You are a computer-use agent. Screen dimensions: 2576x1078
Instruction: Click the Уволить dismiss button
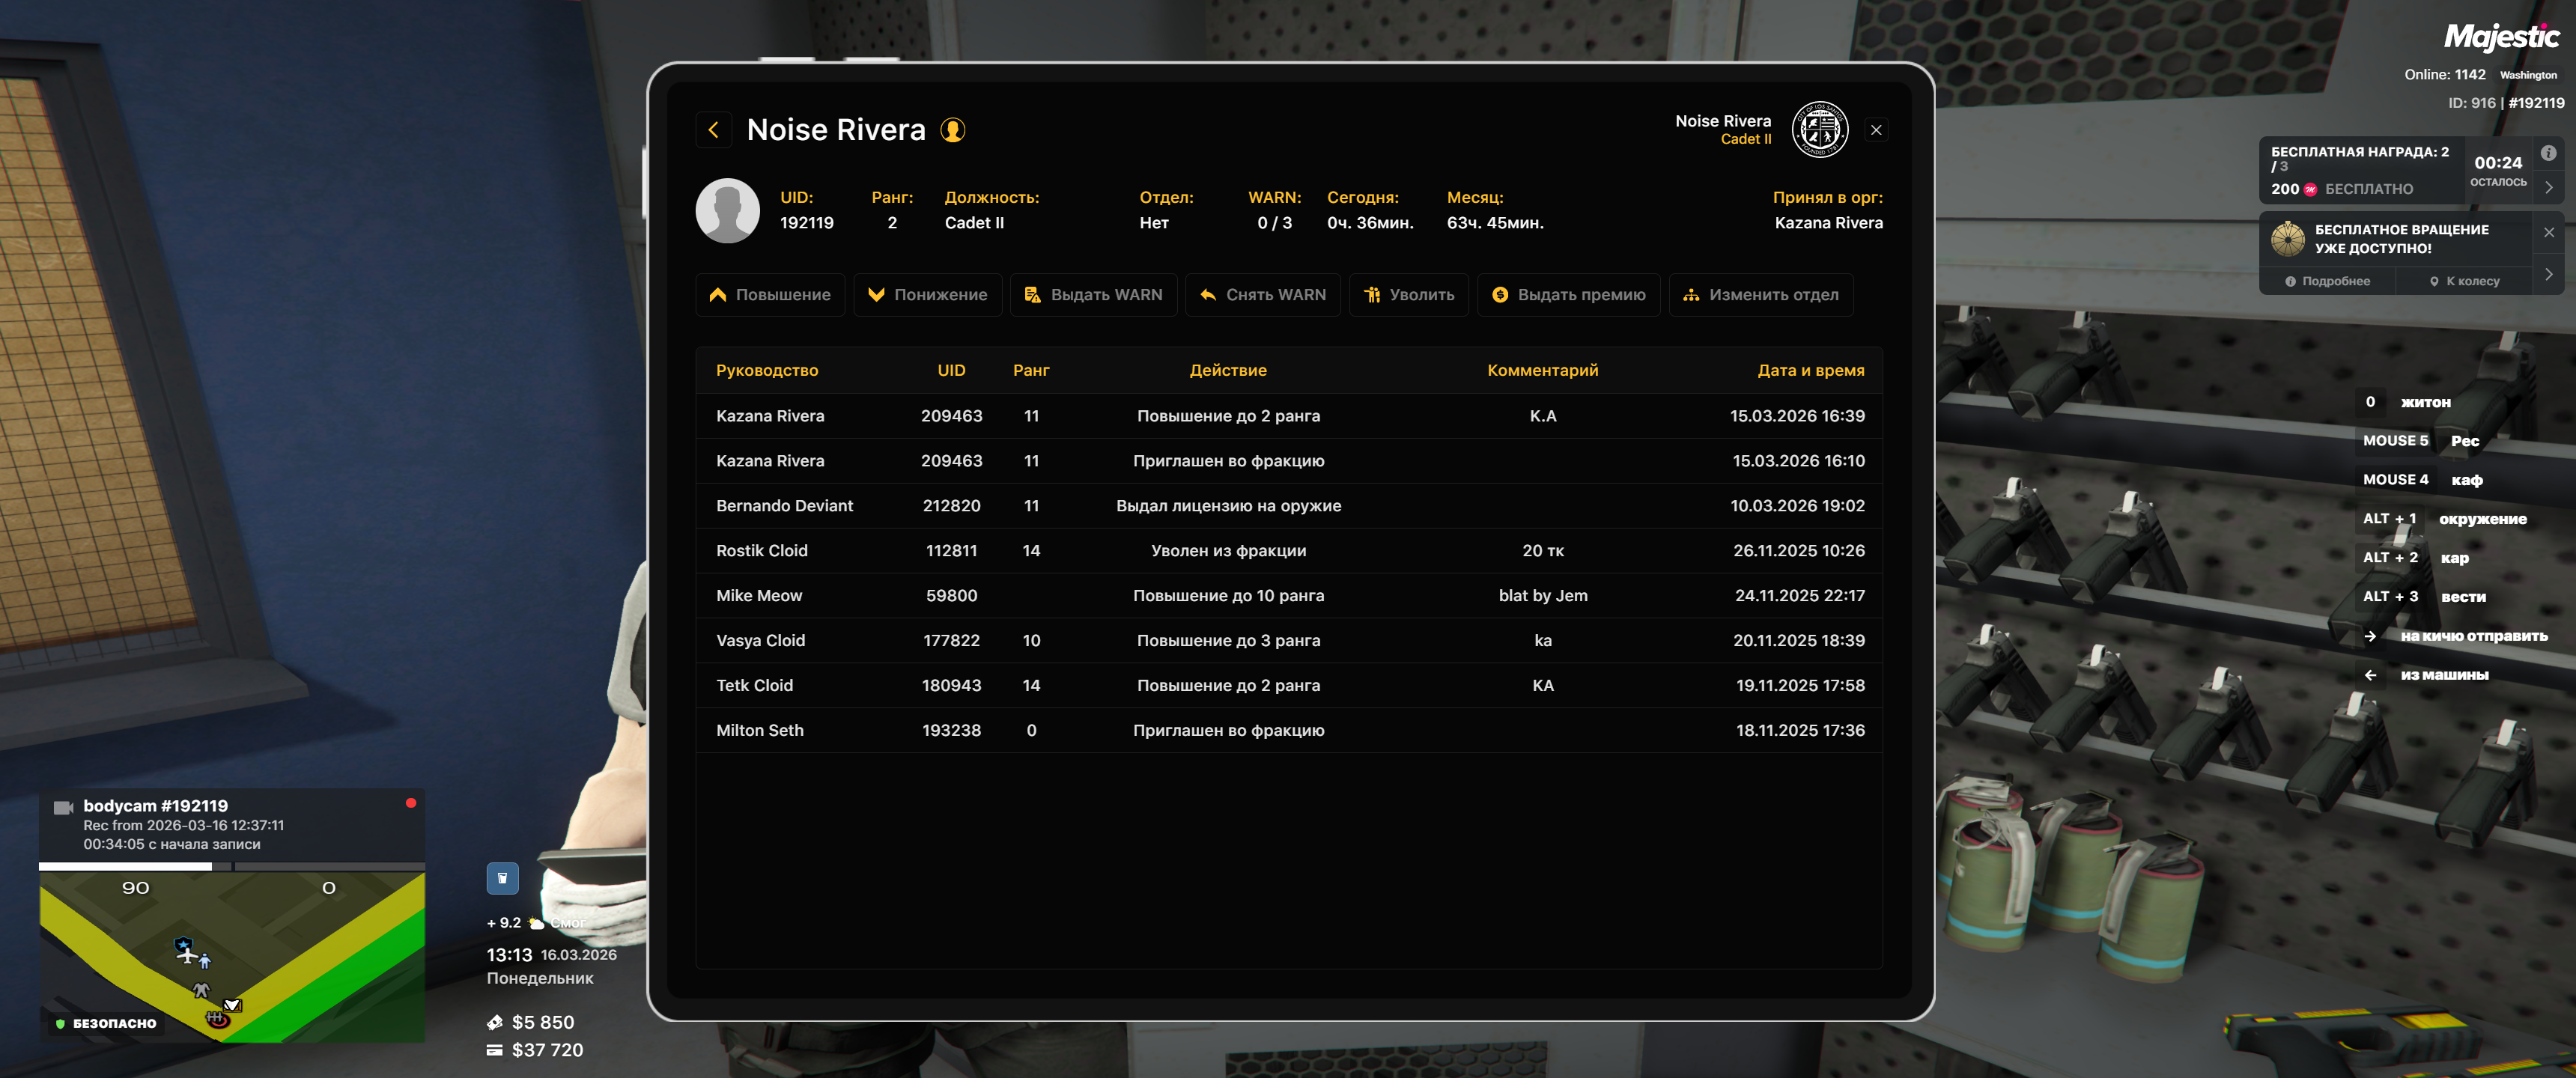pos(1408,295)
